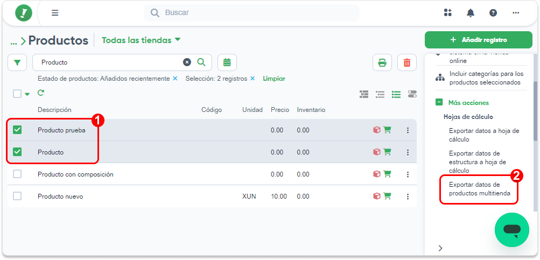Open the help question mark icon
Image resolution: width=540 pixels, height=260 pixels.
(493, 13)
